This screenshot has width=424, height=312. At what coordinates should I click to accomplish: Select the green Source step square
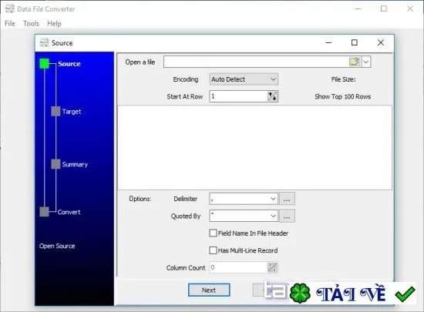pyautogui.click(x=45, y=64)
